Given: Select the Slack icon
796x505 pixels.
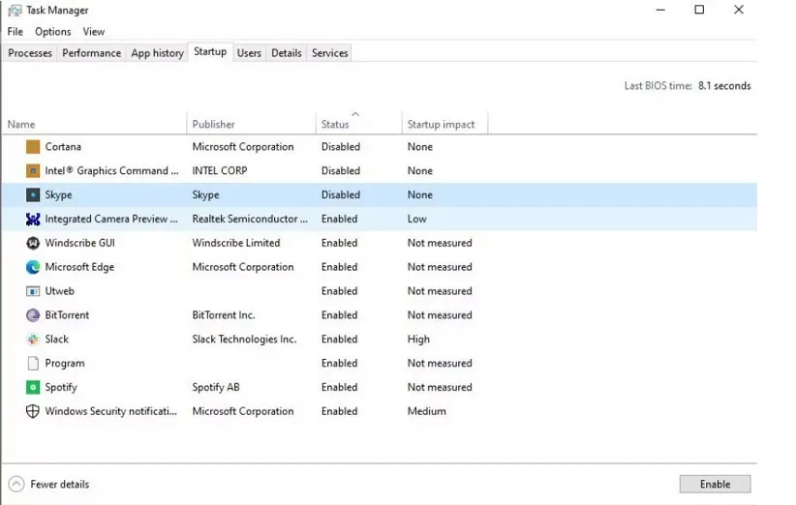Looking at the screenshot, I should coord(33,340).
